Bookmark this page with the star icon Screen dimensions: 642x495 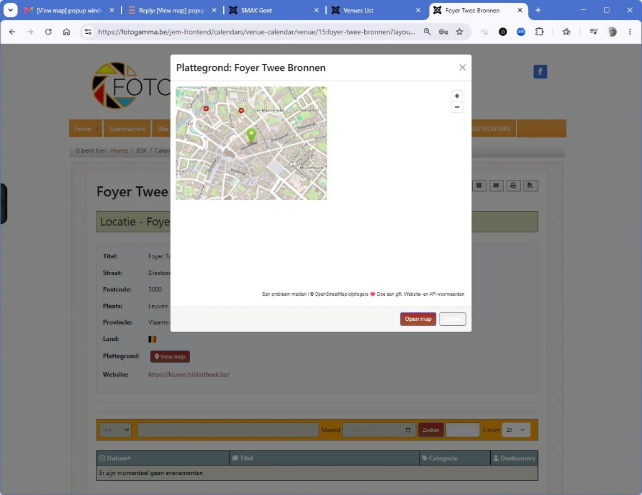tap(460, 32)
